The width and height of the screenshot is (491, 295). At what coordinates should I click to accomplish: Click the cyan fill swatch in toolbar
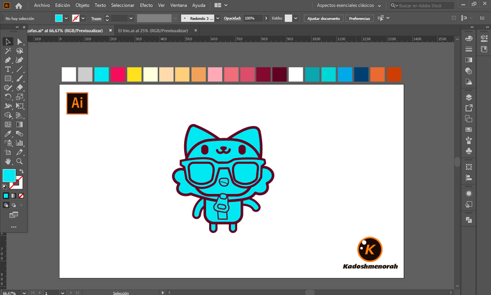(9, 175)
